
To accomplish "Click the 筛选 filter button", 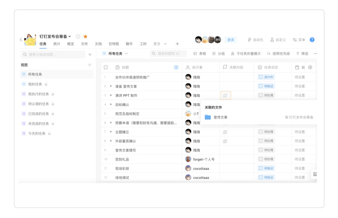I will (302, 54).
